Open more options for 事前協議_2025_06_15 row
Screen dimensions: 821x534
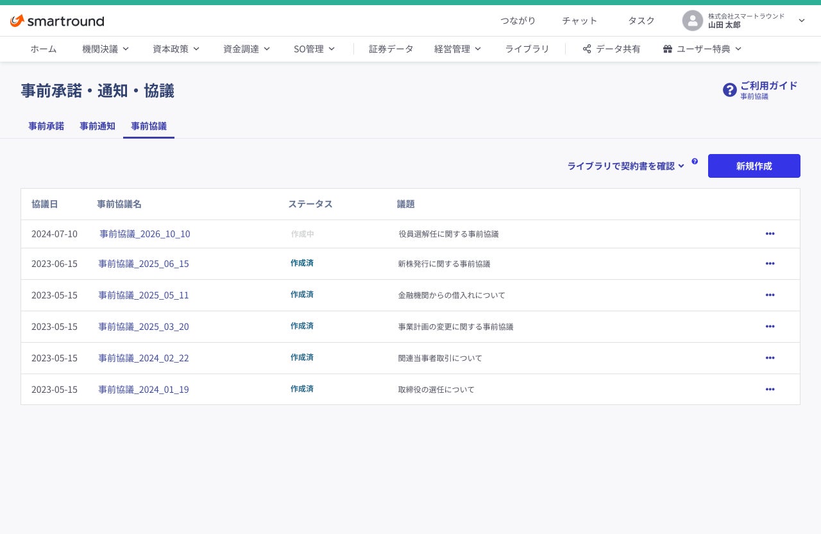pyautogui.click(x=770, y=264)
